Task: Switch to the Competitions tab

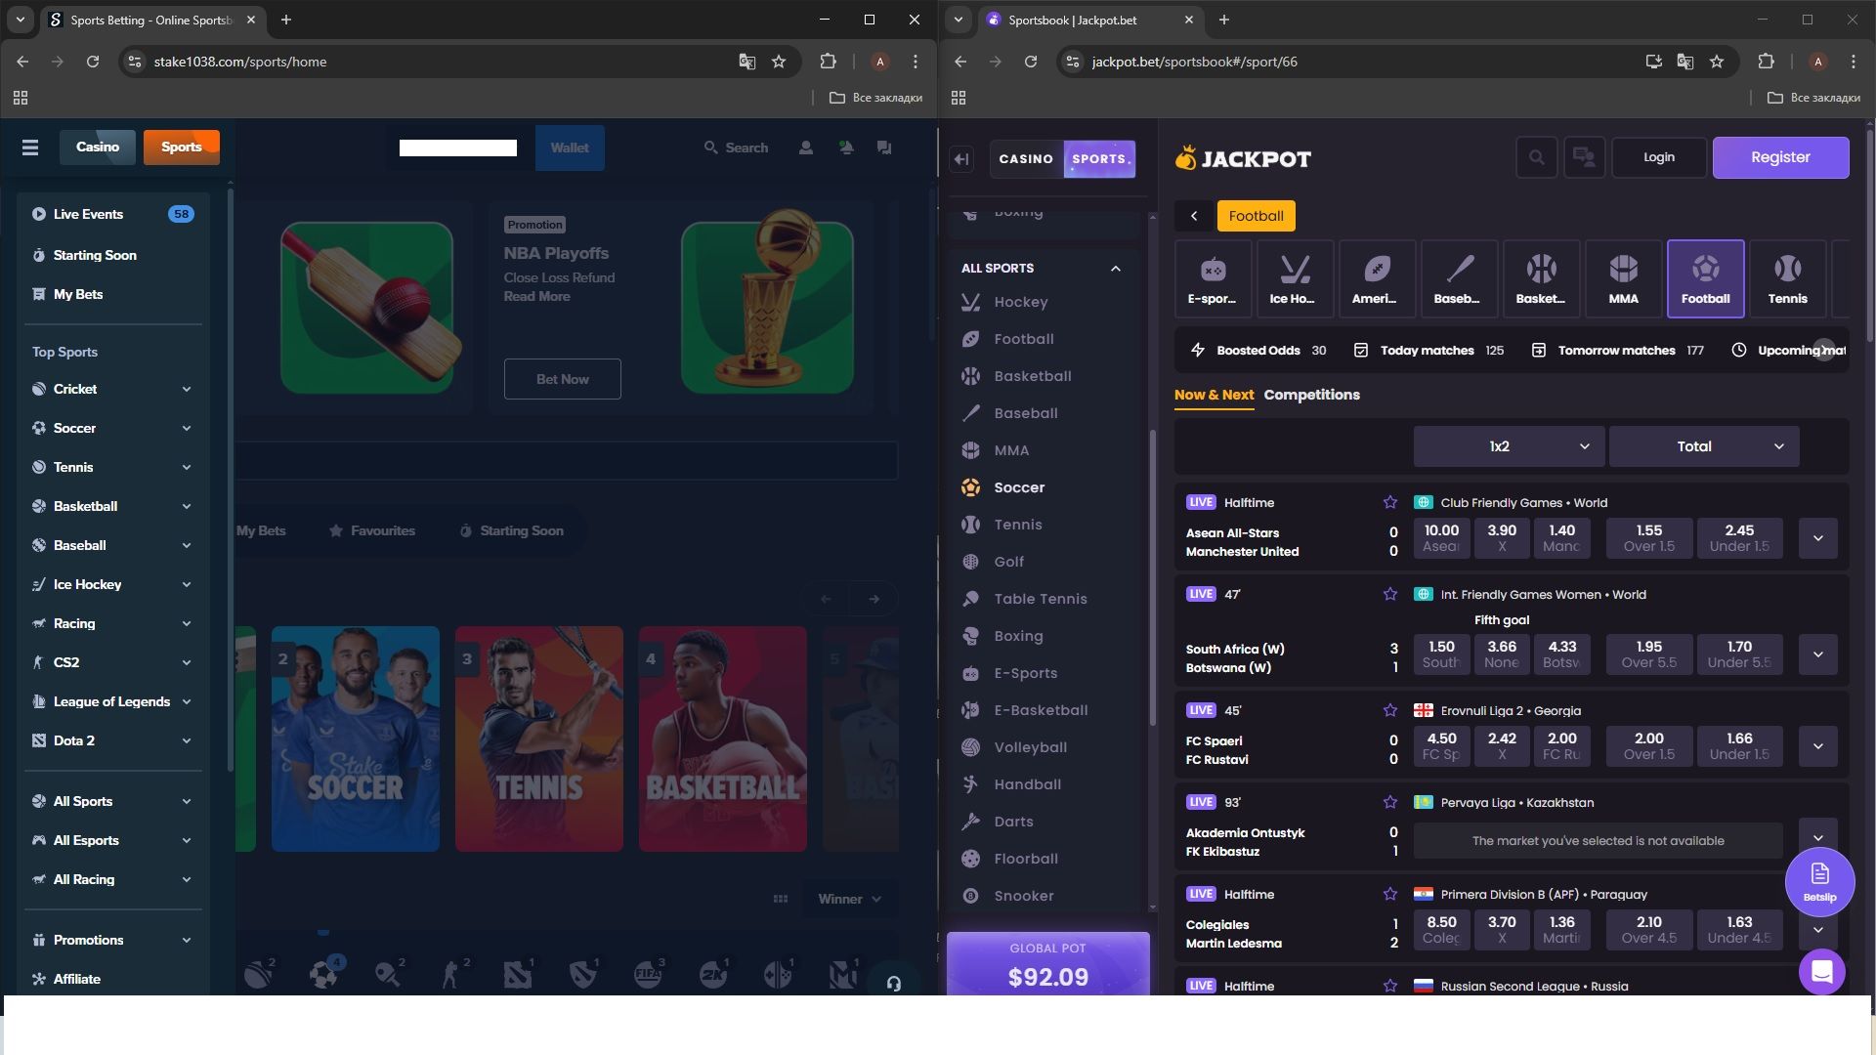Action: pos(1311,395)
